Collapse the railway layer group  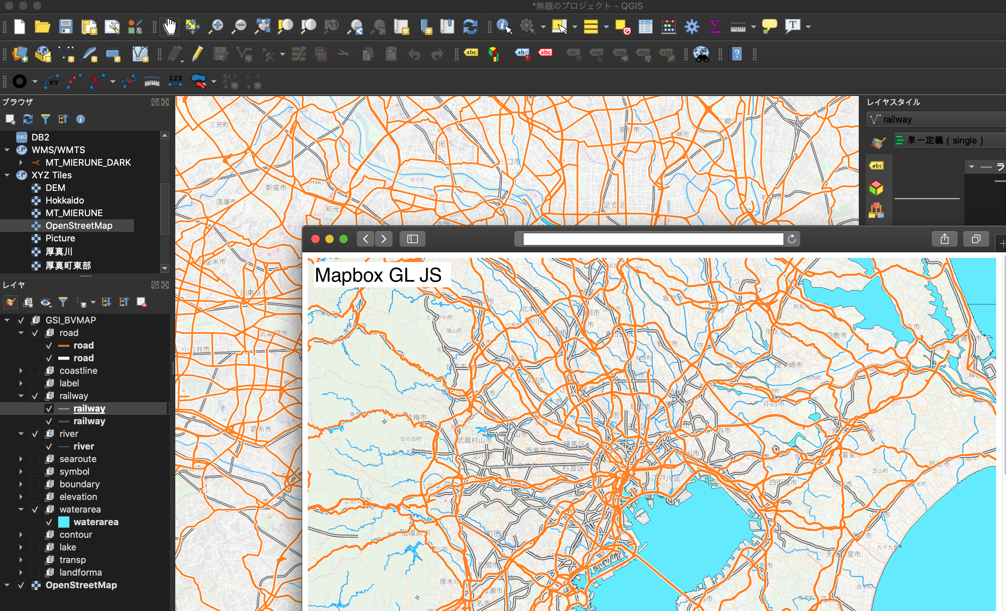tap(21, 396)
